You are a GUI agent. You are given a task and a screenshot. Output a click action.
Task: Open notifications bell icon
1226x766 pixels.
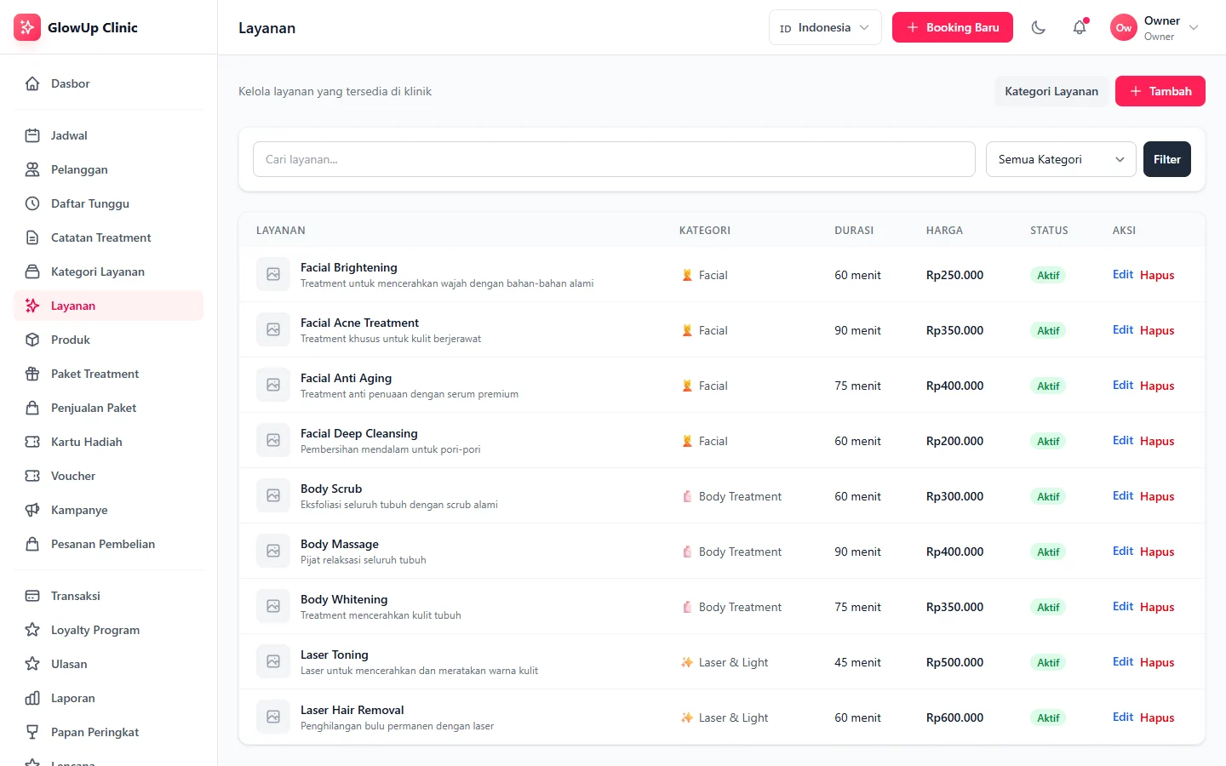(x=1080, y=27)
